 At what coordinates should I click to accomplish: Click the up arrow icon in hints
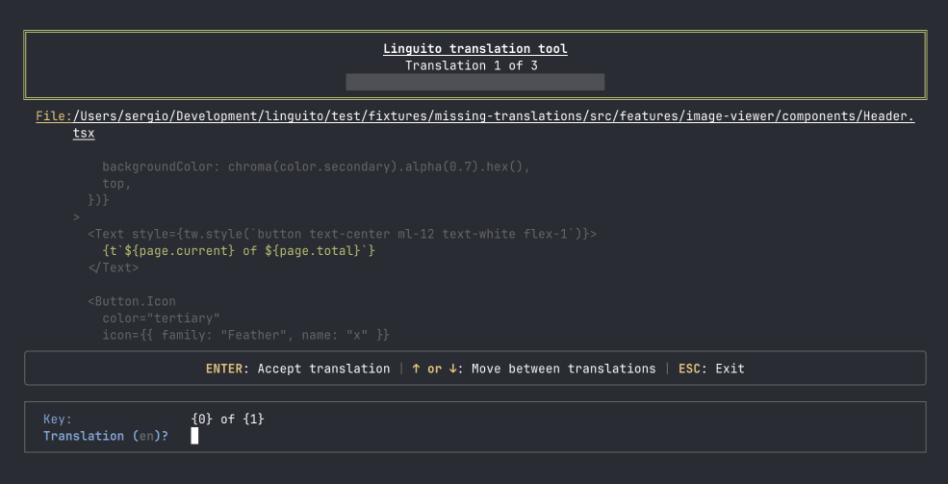416,369
